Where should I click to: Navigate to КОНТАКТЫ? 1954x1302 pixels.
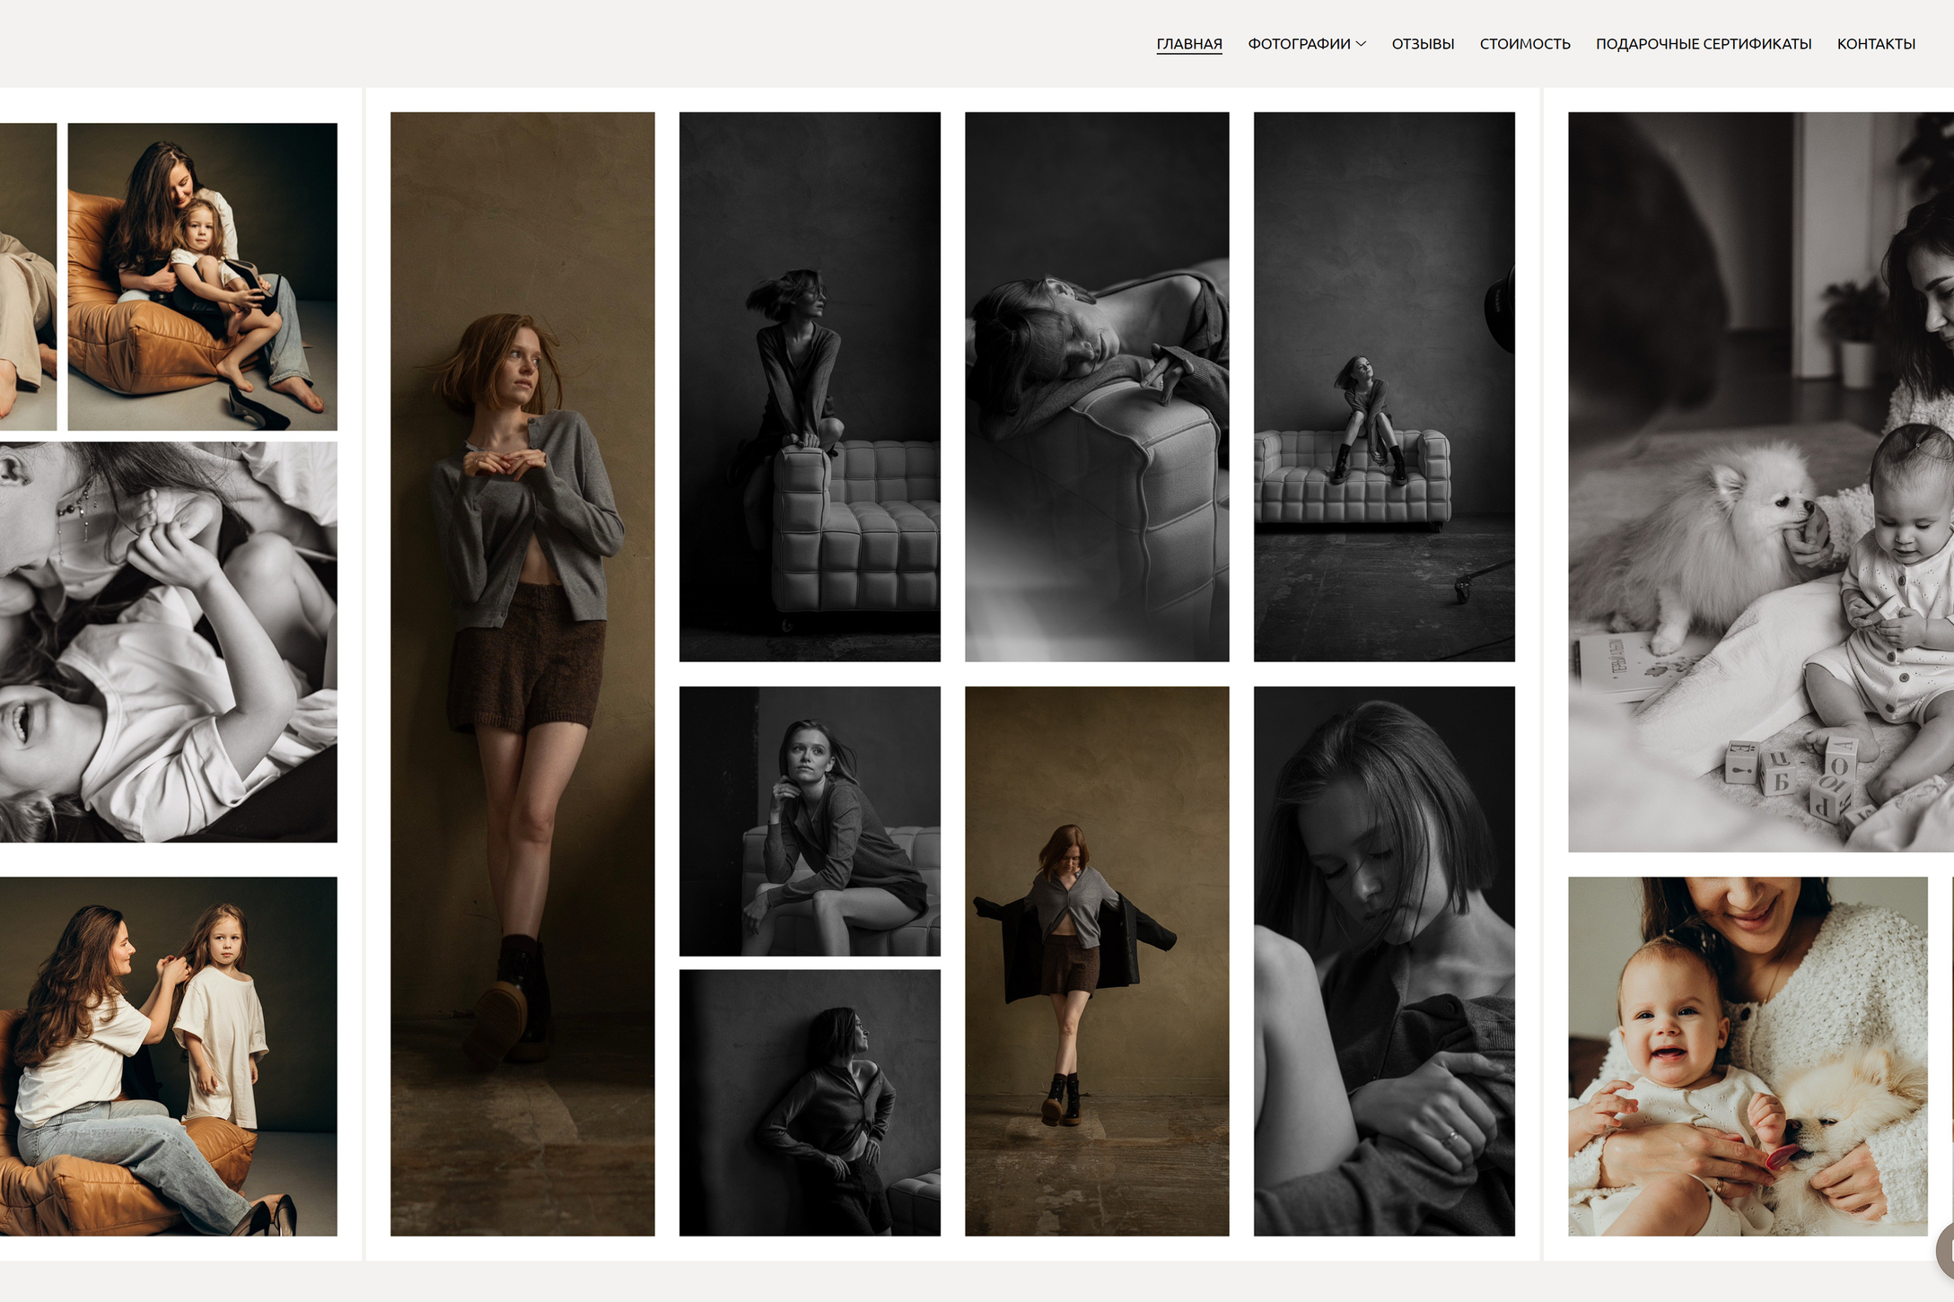(x=1875, y=44)
